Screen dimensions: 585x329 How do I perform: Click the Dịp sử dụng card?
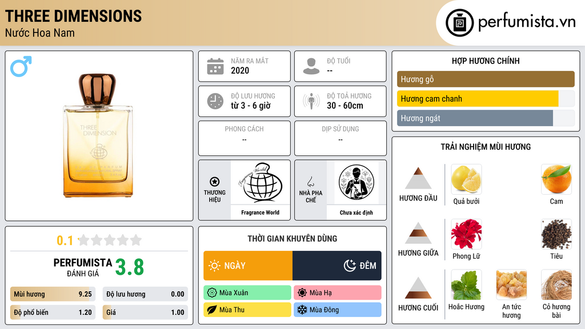[x=340, y=138]
